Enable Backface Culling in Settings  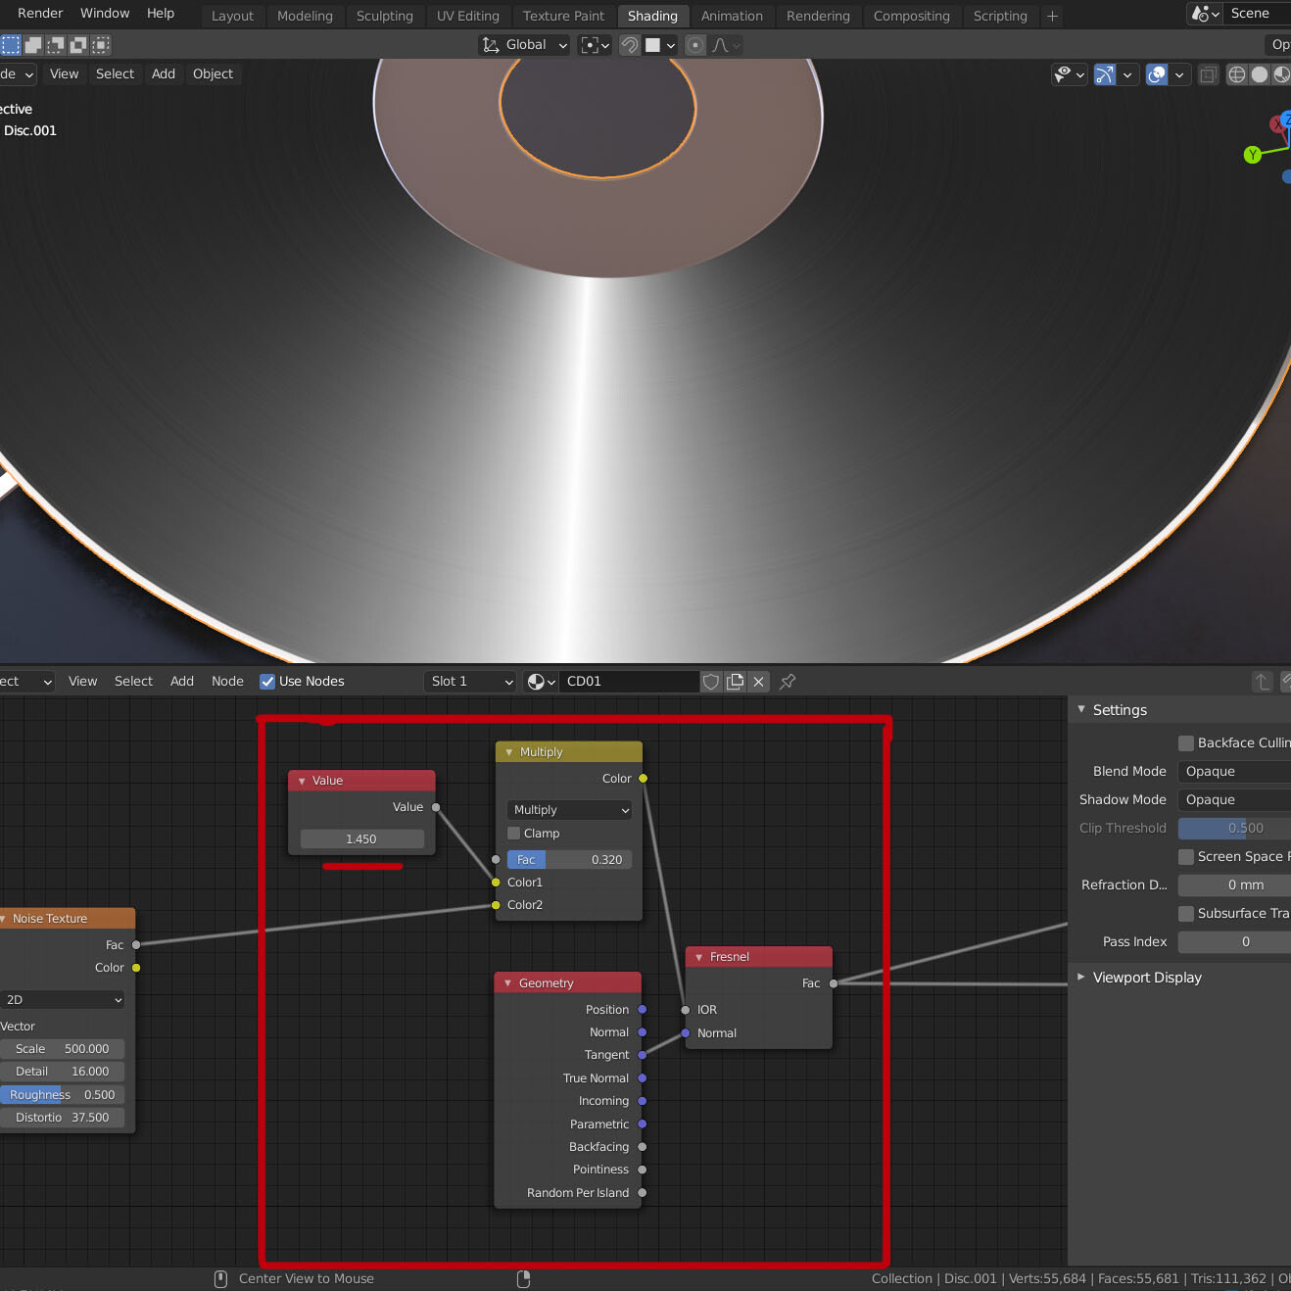[1186, 743]
